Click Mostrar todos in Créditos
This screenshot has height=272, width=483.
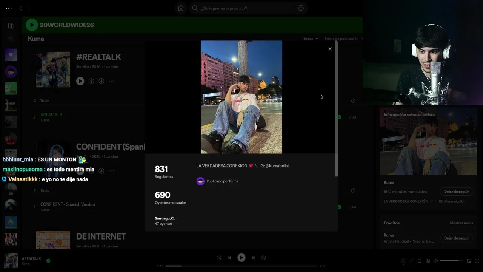coord(461,223)
